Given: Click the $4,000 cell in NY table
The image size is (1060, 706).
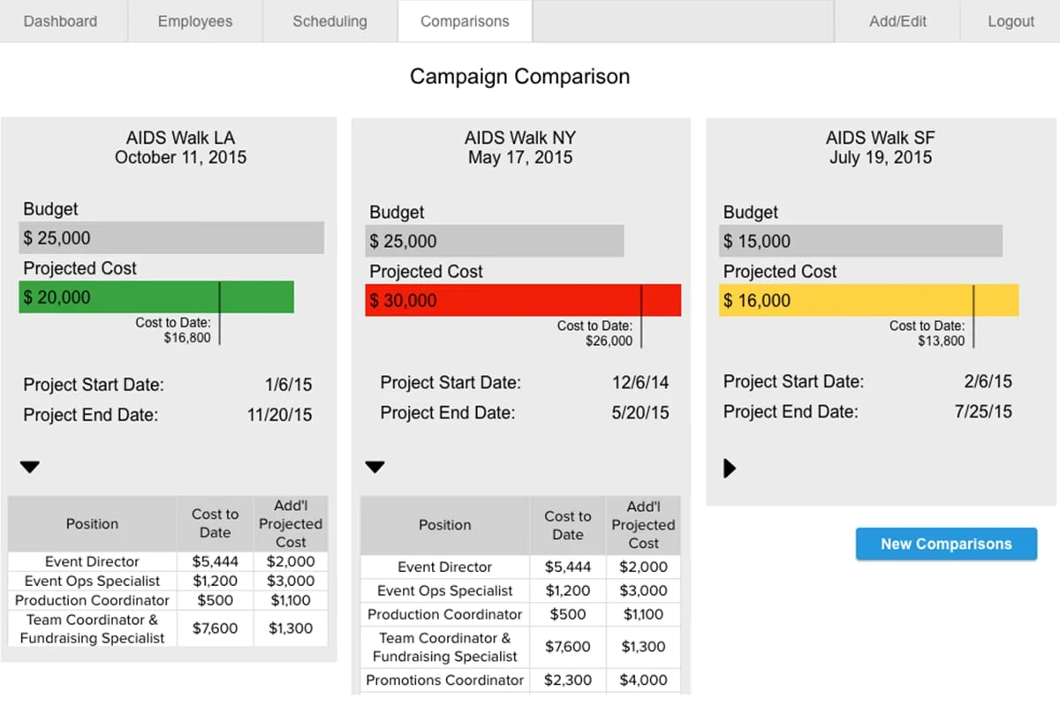Looking at the screenshot, I should [643, 680].
